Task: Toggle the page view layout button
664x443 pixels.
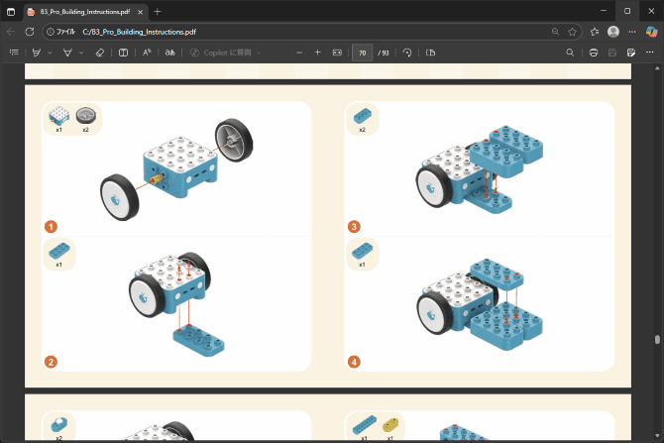Action: (x=430, y=52)
